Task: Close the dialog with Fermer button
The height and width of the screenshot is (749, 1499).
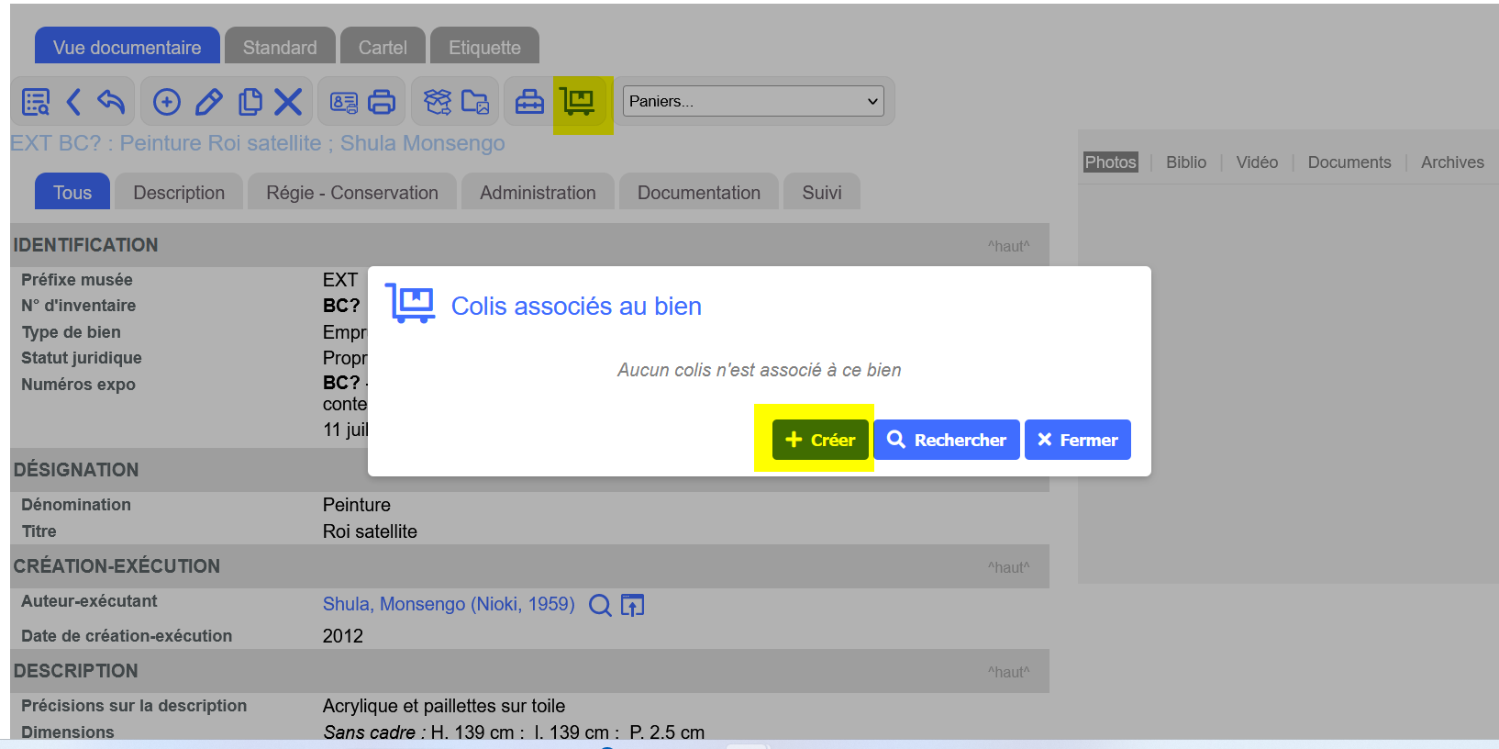Action: pyautogui.click(x=1078, y=440)
